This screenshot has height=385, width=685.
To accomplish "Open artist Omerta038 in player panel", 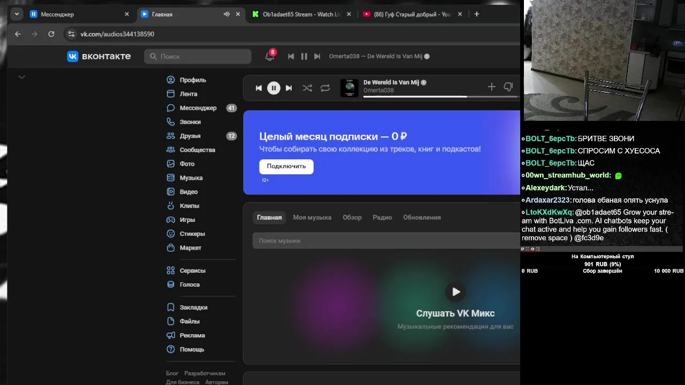I will pos(378,90).
